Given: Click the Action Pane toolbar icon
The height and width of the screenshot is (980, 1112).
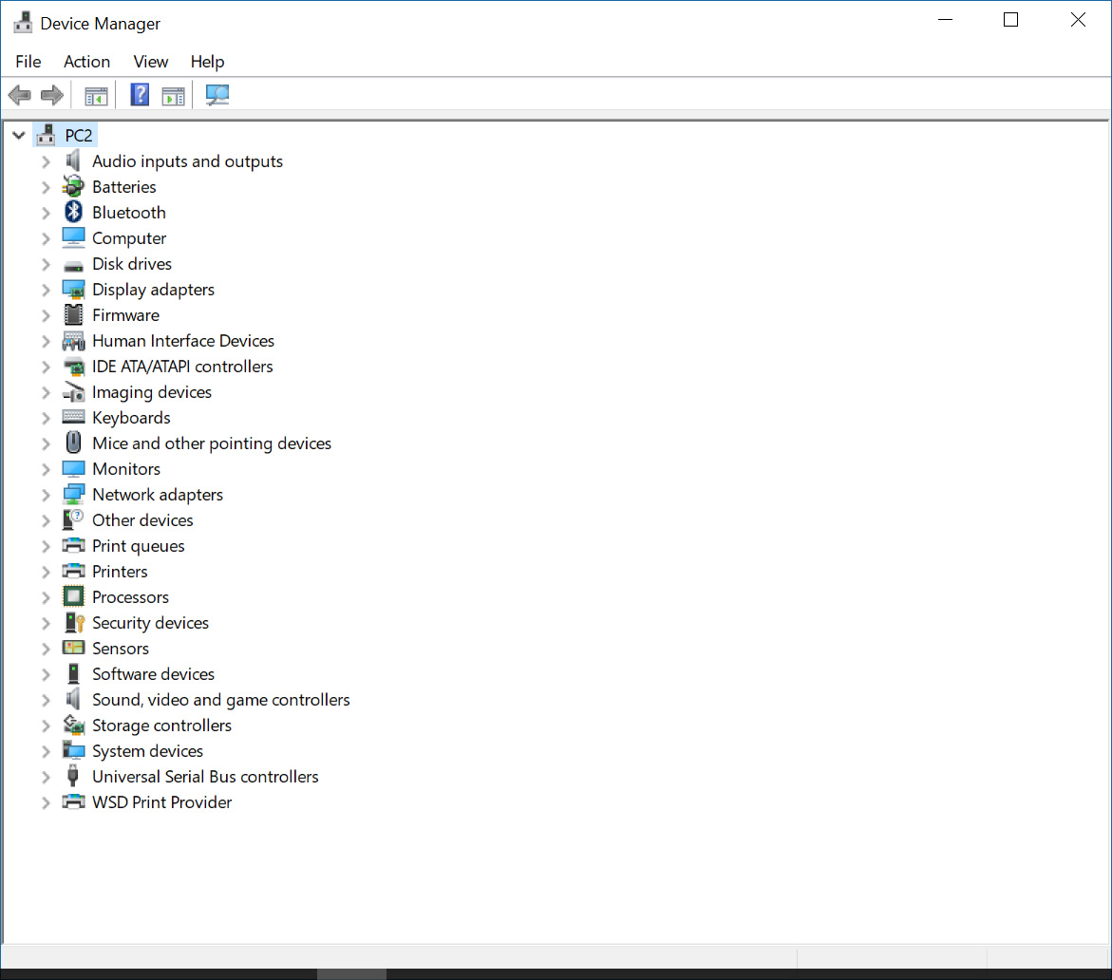Looking at the screenshot, I should pos(173,95).
